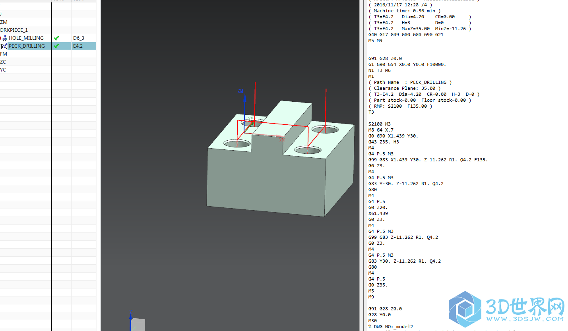
Task: Click the 'G40 G17 G49 G00 G80' line
Action: coord(406,35)
